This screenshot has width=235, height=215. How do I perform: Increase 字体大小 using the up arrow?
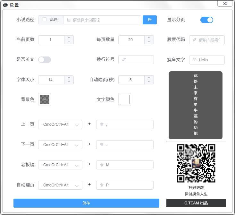click(69, 78)
